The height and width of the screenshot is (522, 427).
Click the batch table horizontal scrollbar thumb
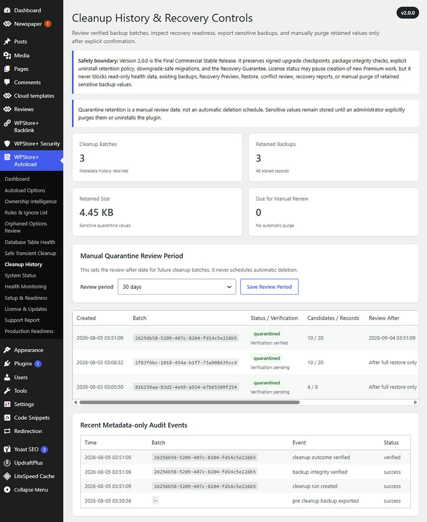pos(189,402)
